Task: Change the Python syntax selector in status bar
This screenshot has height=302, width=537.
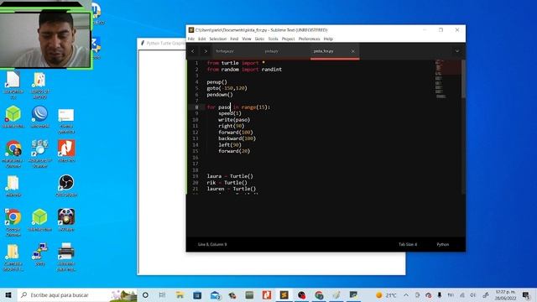Action: click(x=442, y=244)
